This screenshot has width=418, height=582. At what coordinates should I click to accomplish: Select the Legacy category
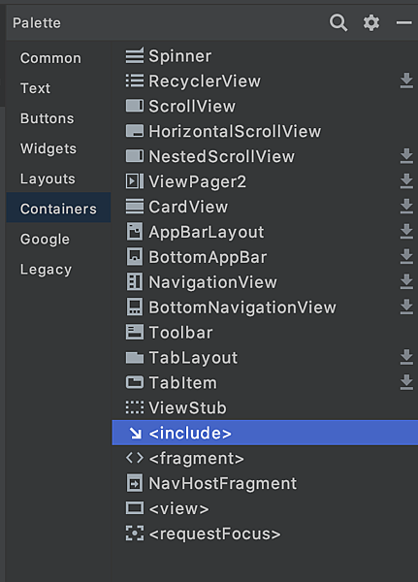[x=46, y=270]
